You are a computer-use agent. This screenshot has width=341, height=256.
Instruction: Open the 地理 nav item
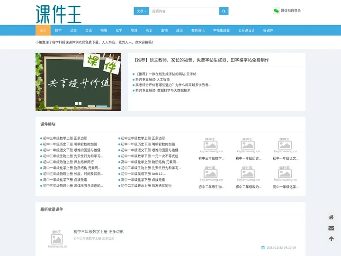click(x=134, y=30)
